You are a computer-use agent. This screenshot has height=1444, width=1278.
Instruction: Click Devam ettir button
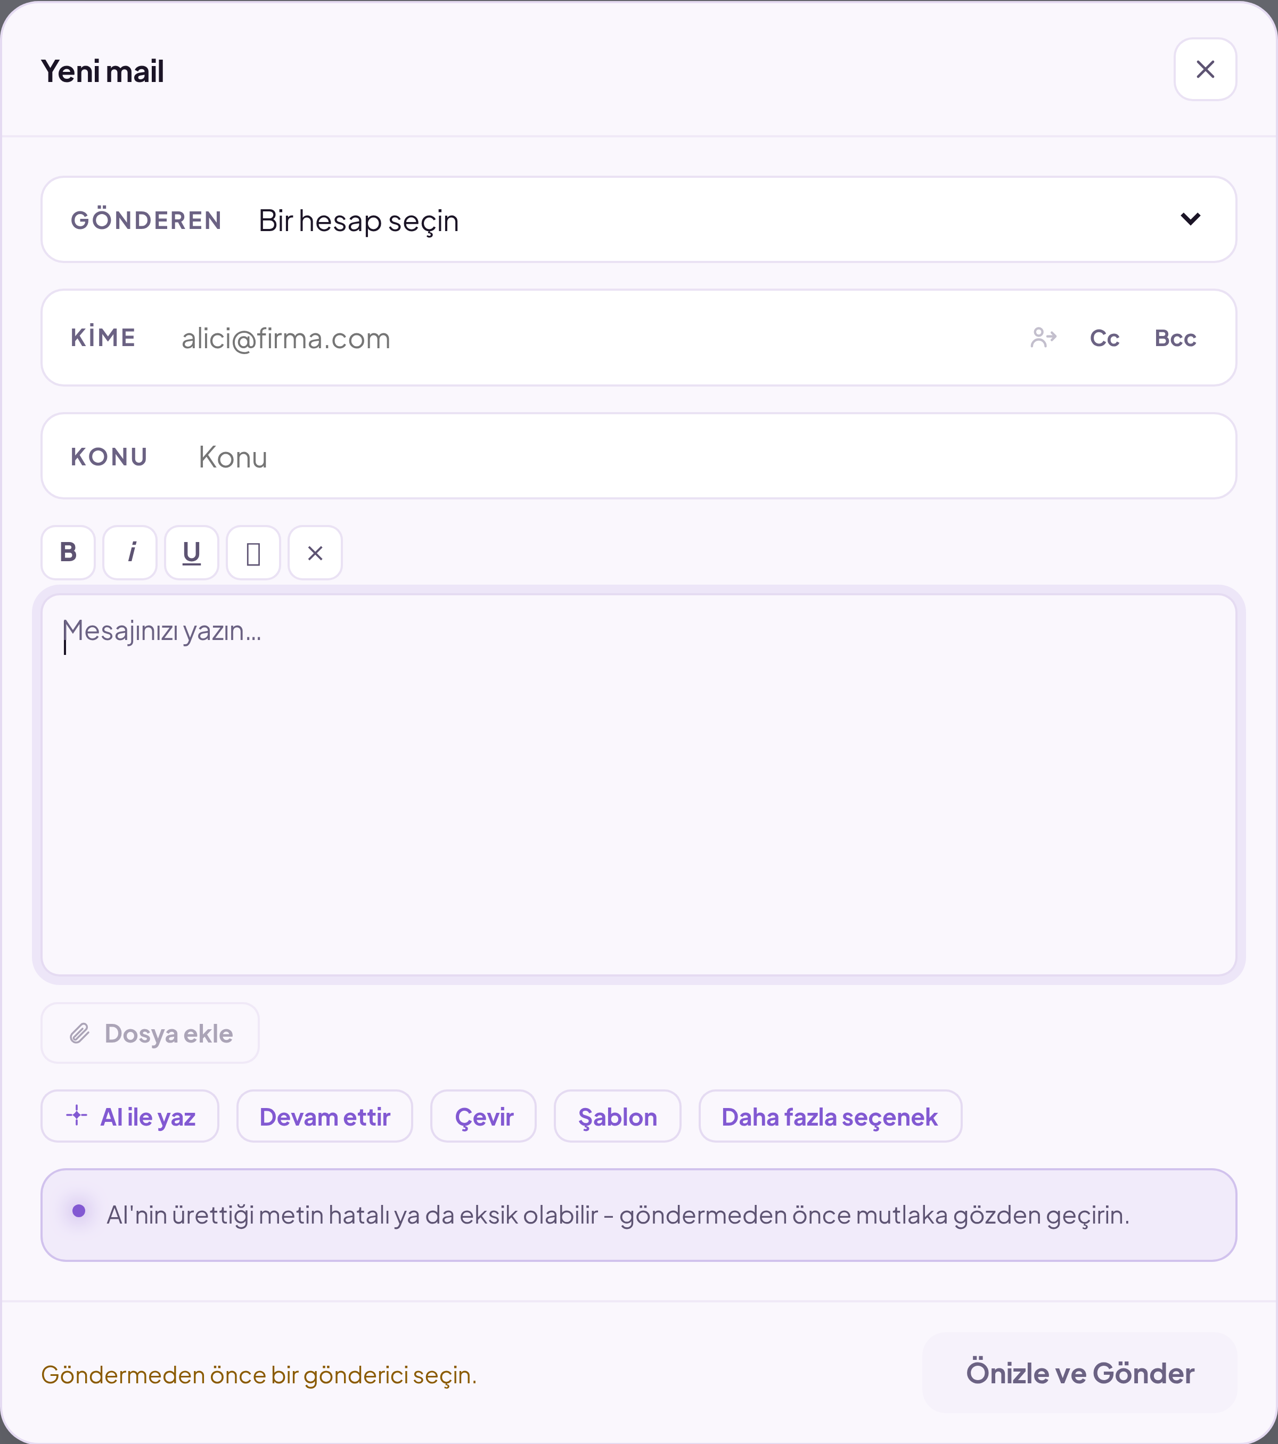click(x=325, y=1116)
